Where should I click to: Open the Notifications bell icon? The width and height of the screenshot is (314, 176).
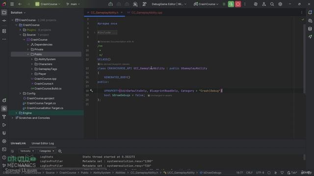coord(310,13)
